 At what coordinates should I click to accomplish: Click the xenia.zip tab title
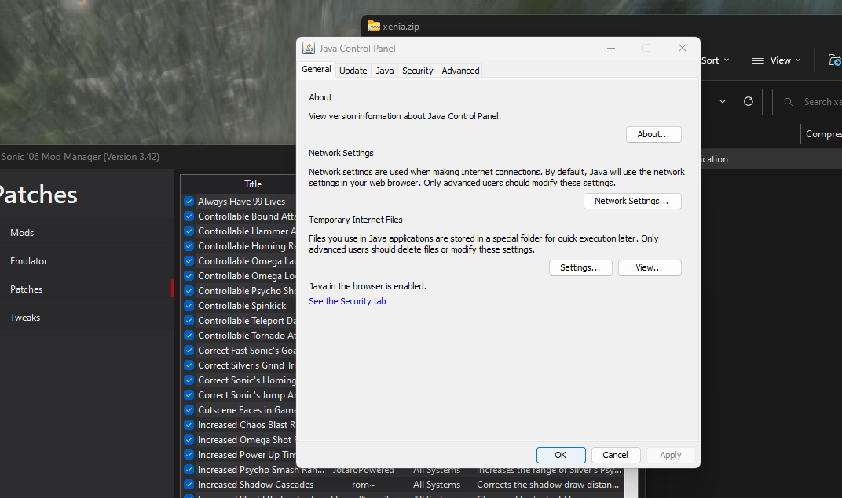[x=401, y=26]
